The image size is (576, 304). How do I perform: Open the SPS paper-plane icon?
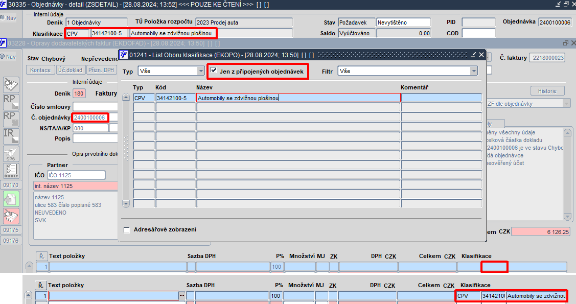pos(11,153)
